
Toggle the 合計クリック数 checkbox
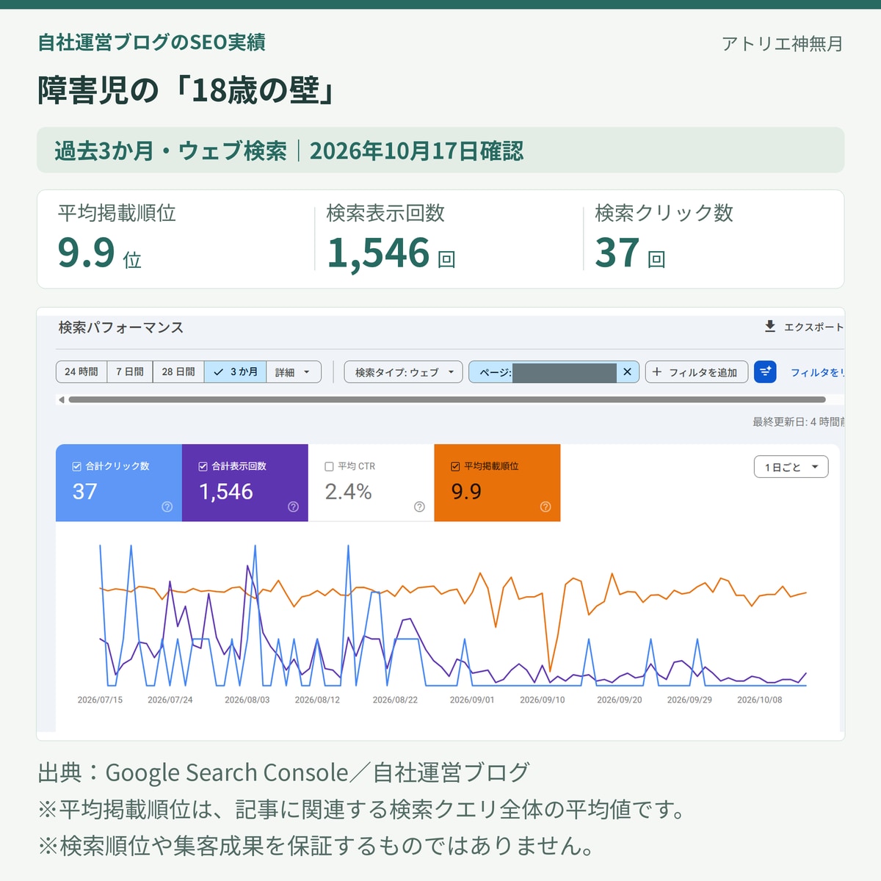pyautogui.click(x=76, y=466)
